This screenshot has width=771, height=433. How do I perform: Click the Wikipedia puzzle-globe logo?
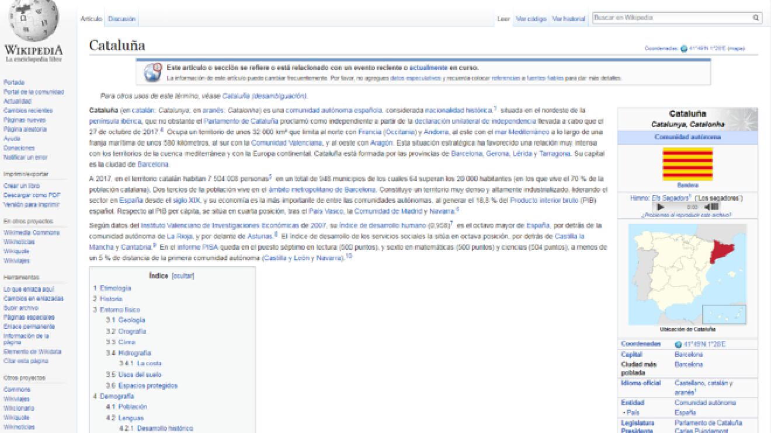(33, 20)
